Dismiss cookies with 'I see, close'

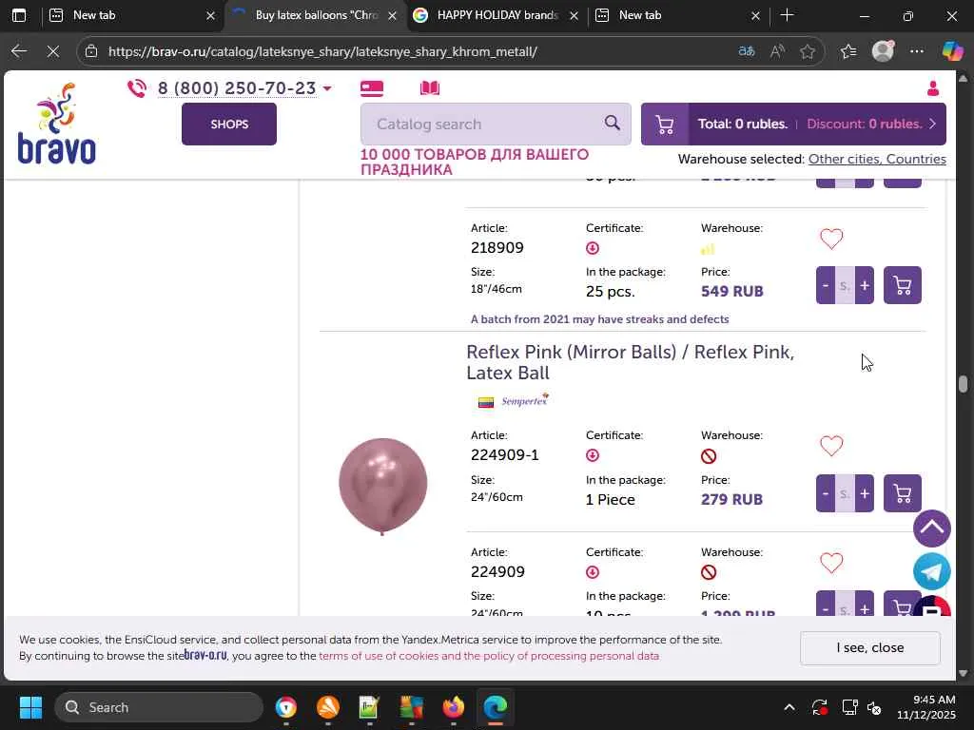(869, 647)
